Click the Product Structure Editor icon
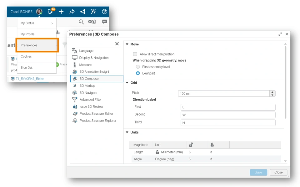This screenshot has height=187, width=300. tap(75, 113)
